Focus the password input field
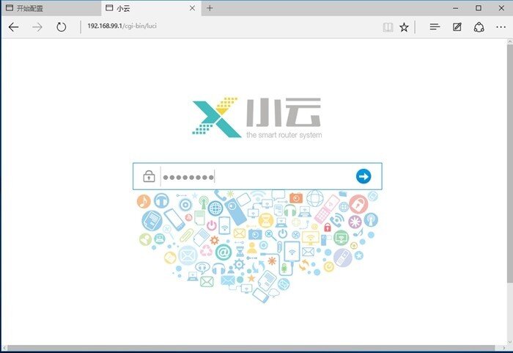Screen dimensions: 513x353 257,176
